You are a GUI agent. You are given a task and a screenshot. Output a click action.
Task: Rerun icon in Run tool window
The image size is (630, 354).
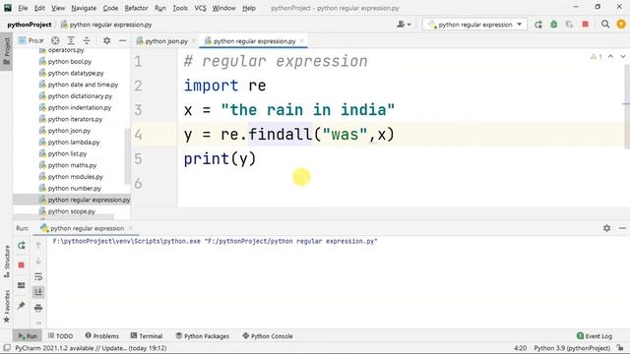[x=22, y=245]
